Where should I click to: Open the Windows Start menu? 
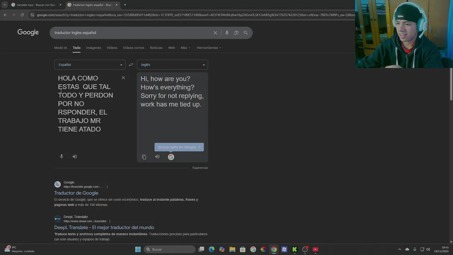pyautogui.click(x=138, y=249)
